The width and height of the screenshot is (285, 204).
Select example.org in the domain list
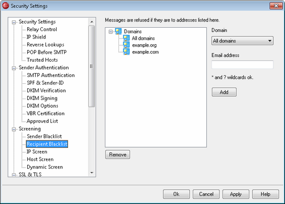pos(144,45)
